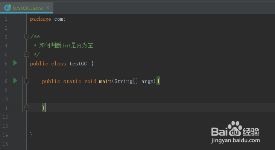Click the package keyword on line 1
This screenshot has height=150, width=275.
pos(40,19)
